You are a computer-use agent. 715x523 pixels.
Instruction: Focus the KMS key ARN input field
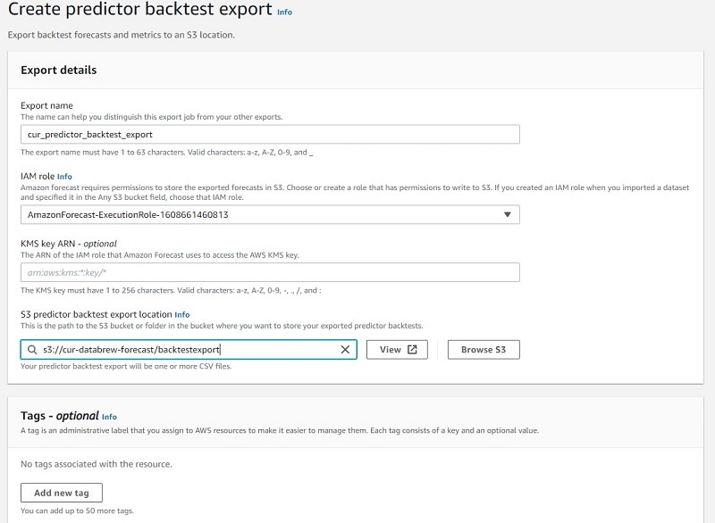[x=270, y=272]
